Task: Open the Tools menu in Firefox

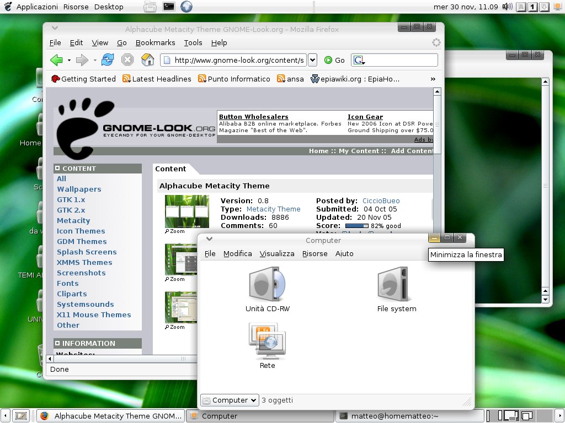Action: (x=193, y=42)
